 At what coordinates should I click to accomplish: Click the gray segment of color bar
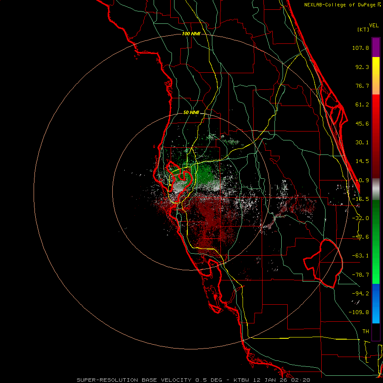(x=376, y=189)
